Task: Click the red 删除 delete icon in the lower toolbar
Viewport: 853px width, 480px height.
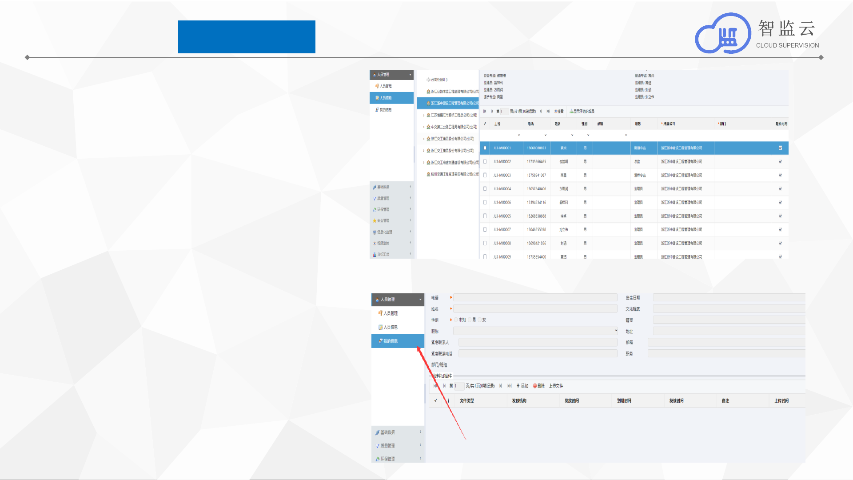Action: click(x=535, y=386)
